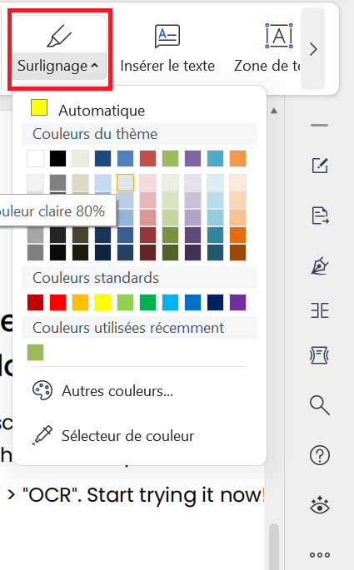Pick the black swatch in first theme row
This screenshot has width=354, height=570.
[x=57, y=158]
